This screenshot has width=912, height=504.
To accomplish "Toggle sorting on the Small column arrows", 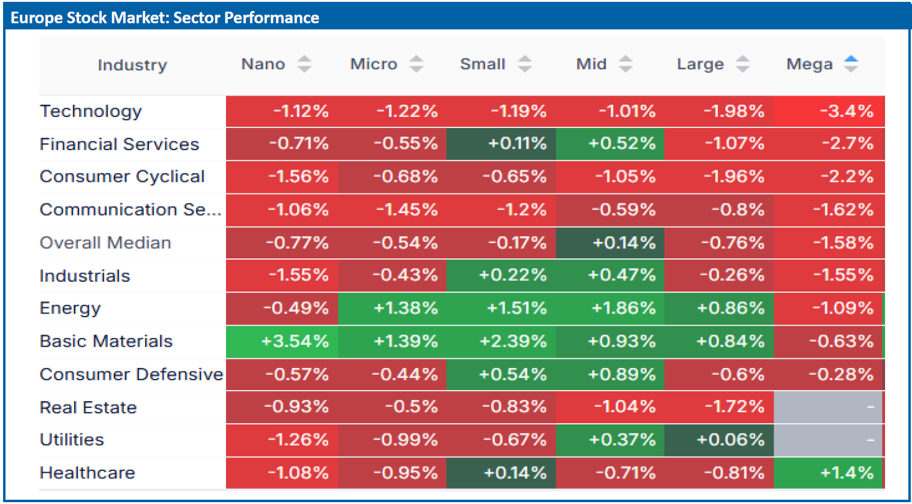I will click(x=524, y=64).
